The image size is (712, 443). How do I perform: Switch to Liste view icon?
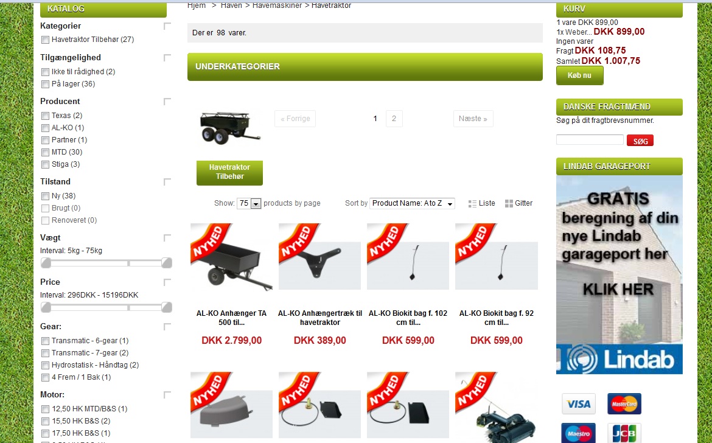point(472,204)
